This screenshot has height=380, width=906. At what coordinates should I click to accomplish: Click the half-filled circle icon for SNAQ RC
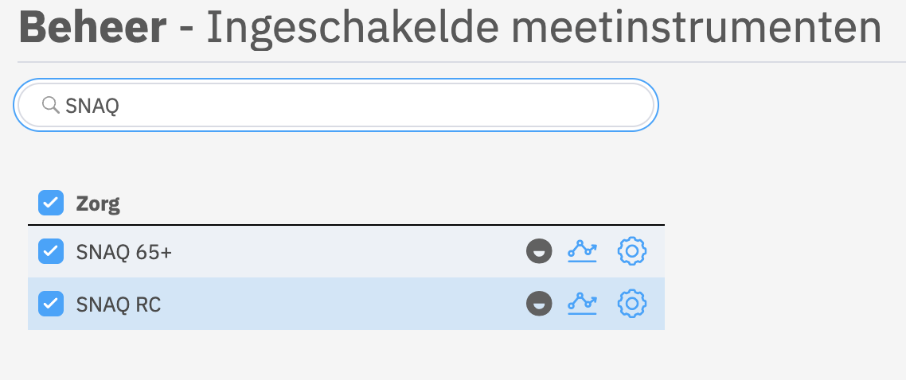539,303
